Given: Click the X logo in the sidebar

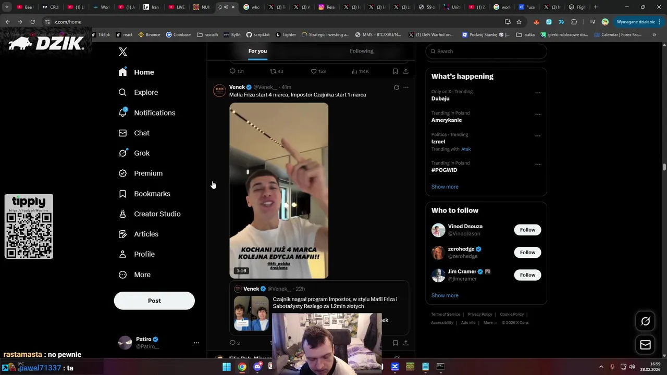Looking at the screenshot, I should pos(123,52).
